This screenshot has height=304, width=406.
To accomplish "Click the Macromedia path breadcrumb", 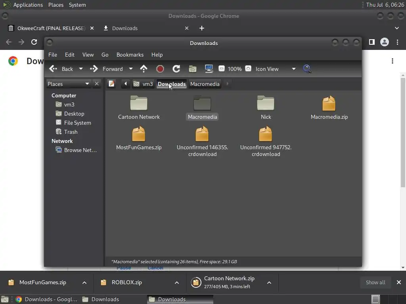I will pos(205,84).
